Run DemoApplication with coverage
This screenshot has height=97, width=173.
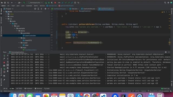52,3
